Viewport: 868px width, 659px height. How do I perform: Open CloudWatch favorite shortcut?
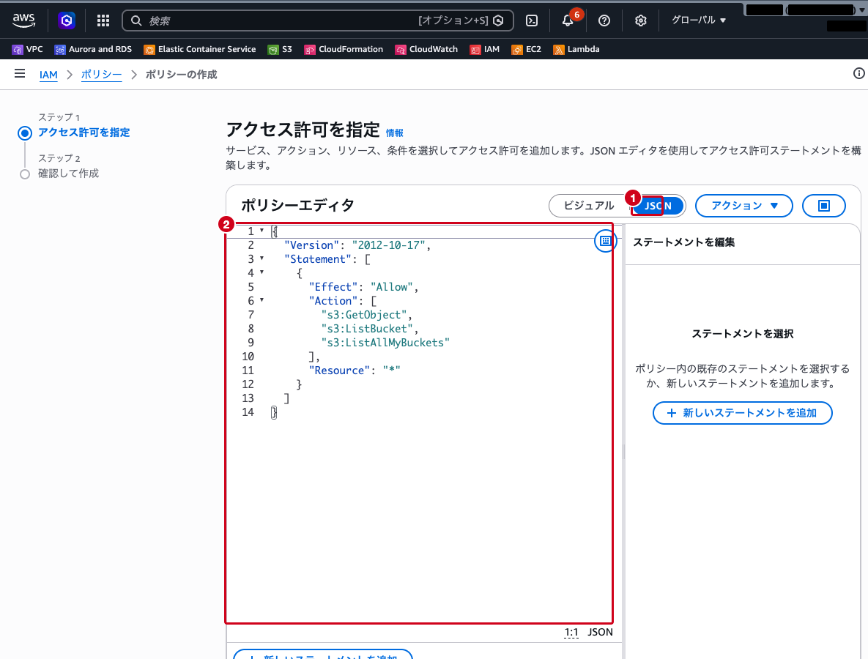point(426,49)
